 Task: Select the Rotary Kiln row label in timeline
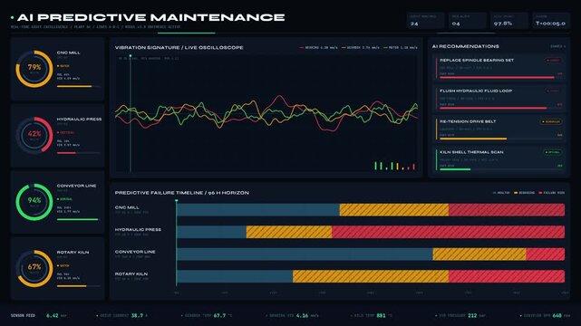[x=131, y=273]
